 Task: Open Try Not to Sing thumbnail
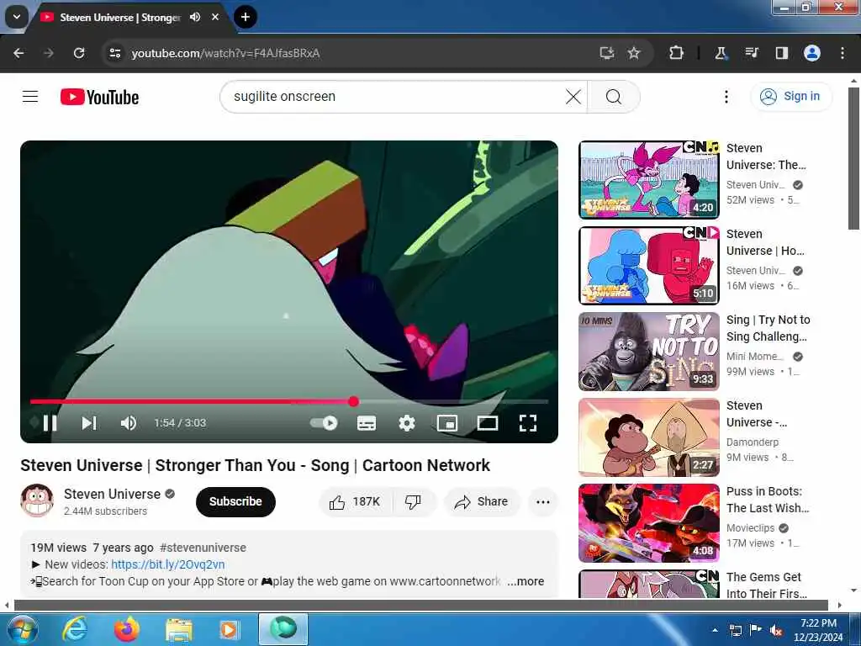click(648, 352)
